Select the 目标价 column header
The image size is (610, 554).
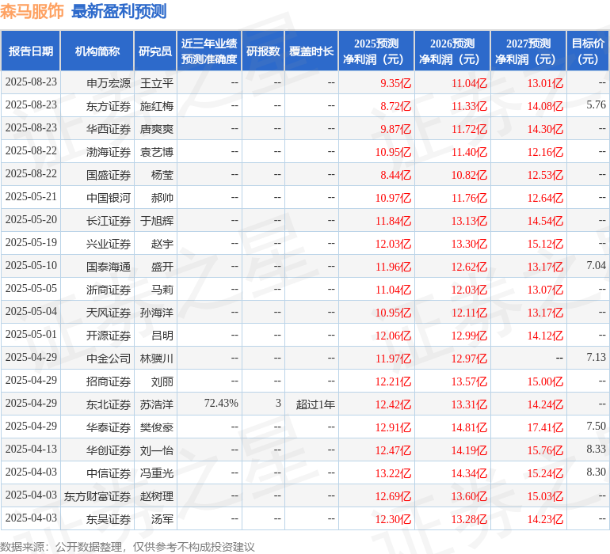[x=588, y=51]
